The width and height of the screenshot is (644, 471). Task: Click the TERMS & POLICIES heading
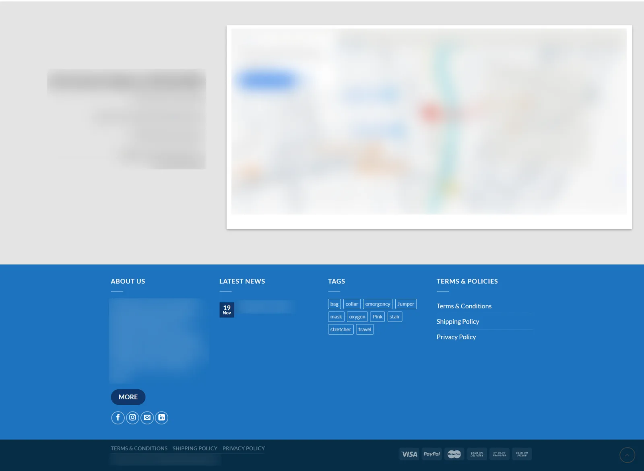pos(467,281)
